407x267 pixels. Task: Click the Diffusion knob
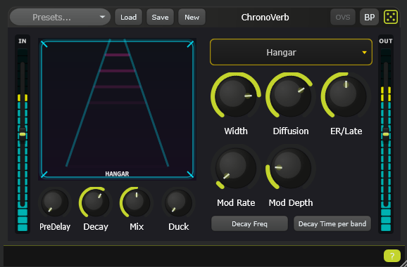tap(291, 96)
